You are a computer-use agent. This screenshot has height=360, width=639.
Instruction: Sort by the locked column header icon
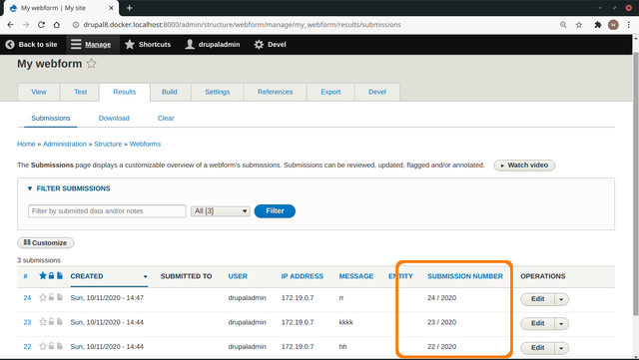[51, 275]
